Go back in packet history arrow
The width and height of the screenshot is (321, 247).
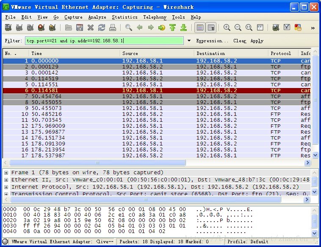(x=140, y=27)
